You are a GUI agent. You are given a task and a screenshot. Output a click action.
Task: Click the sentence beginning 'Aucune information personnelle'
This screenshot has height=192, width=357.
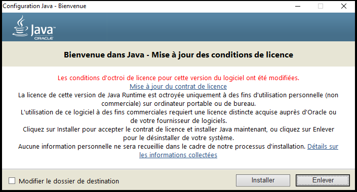[x=162, y=147]
